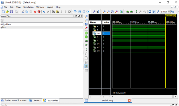Click Zoom to Full View in the side toolbar
The width and height of the screenshot is (179, 106).
86,24
